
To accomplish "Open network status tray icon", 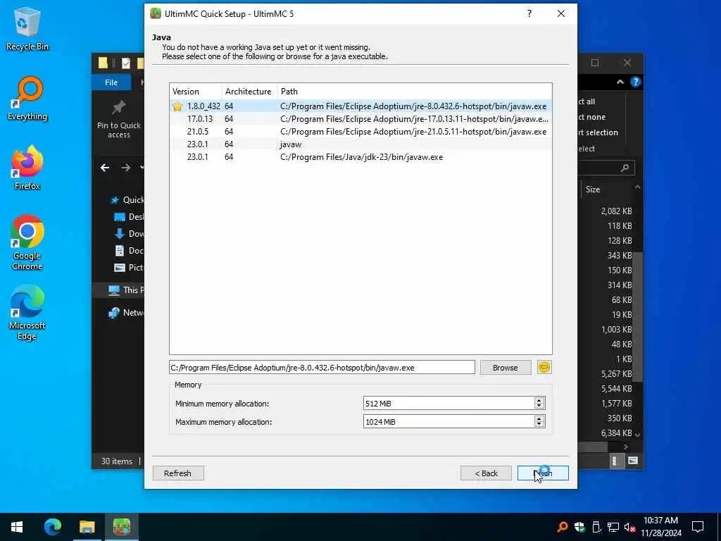I will coord(613,527).
